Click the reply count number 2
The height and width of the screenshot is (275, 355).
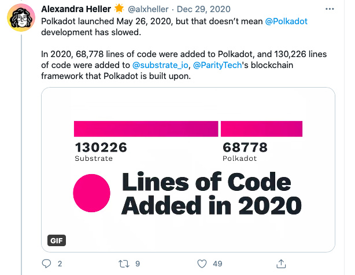pyautogui.click(x=60, y=263)
